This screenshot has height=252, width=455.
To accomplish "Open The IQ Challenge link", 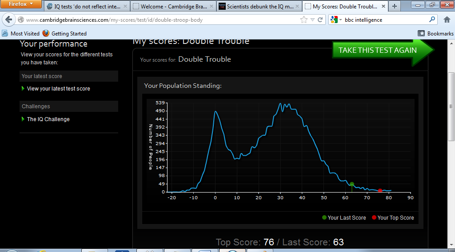I will pos(48,119).
